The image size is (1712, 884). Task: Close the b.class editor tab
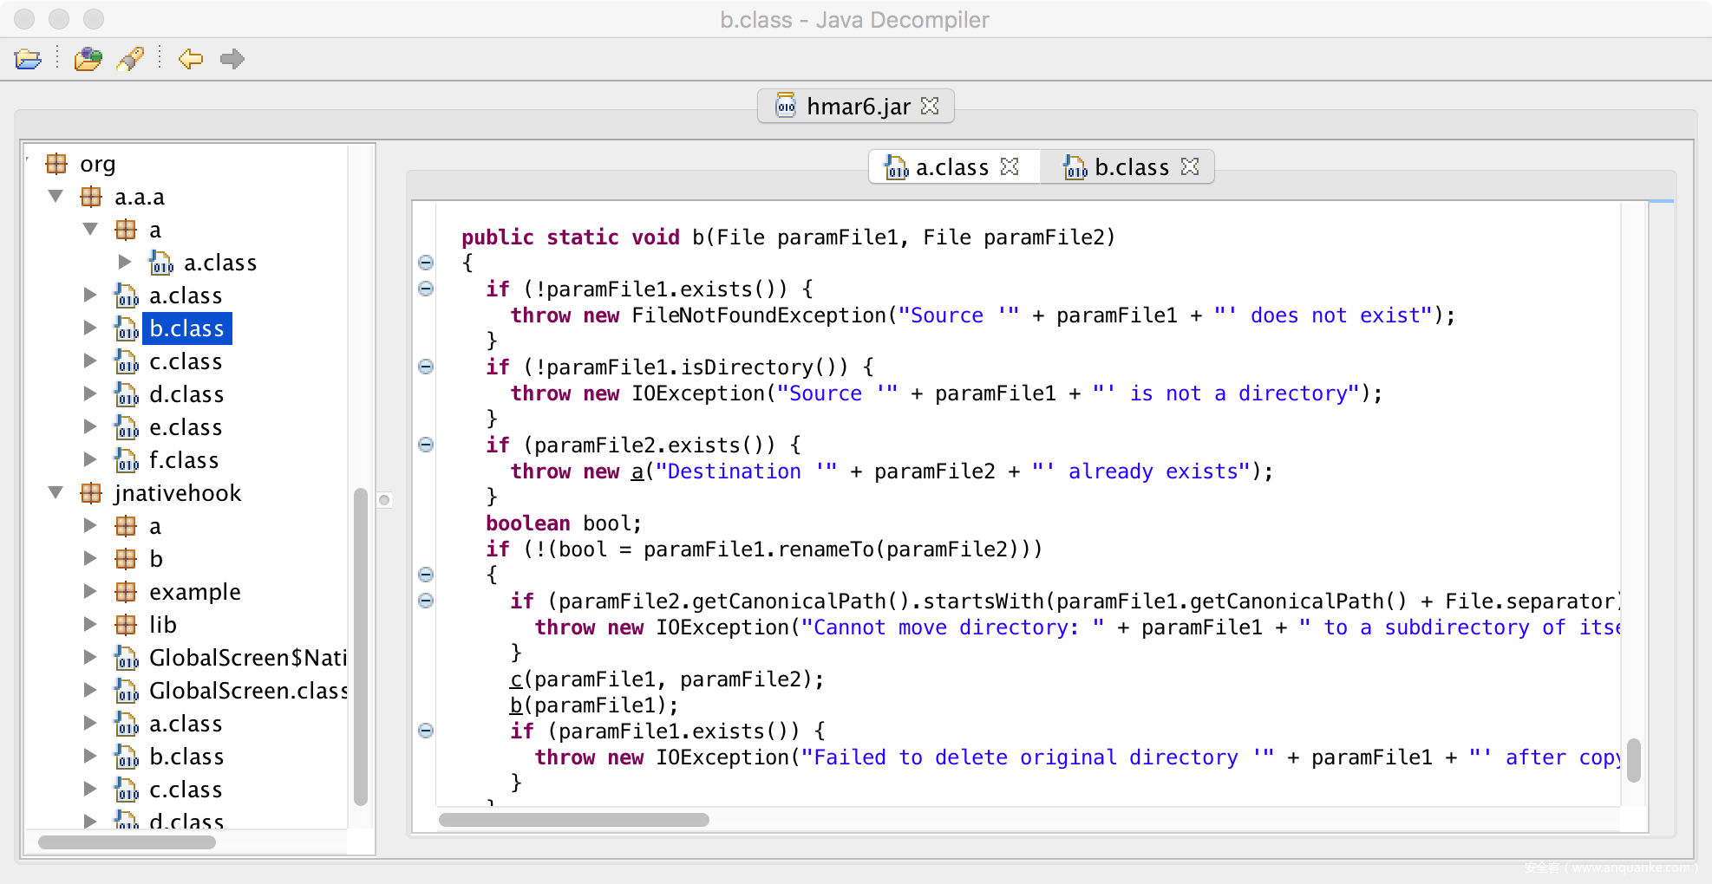[1190, 166]
